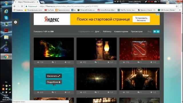This screenshot has height=103, width=183.
Task: Open Skype from the taskbar
Action: (x=6, y=18)
